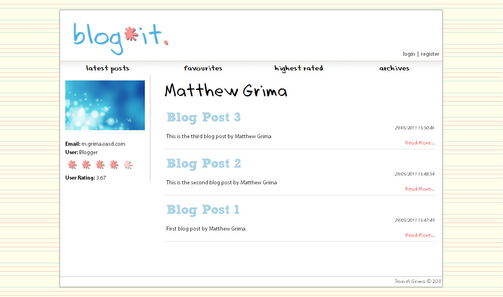The width and height of the screenshot is (503, 297).
Task: Click the User: Blogger text
Action: click(x=82, y=152)
